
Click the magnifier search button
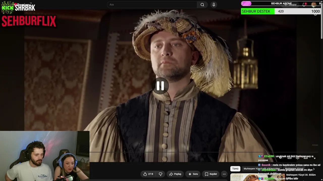point(202,5)
